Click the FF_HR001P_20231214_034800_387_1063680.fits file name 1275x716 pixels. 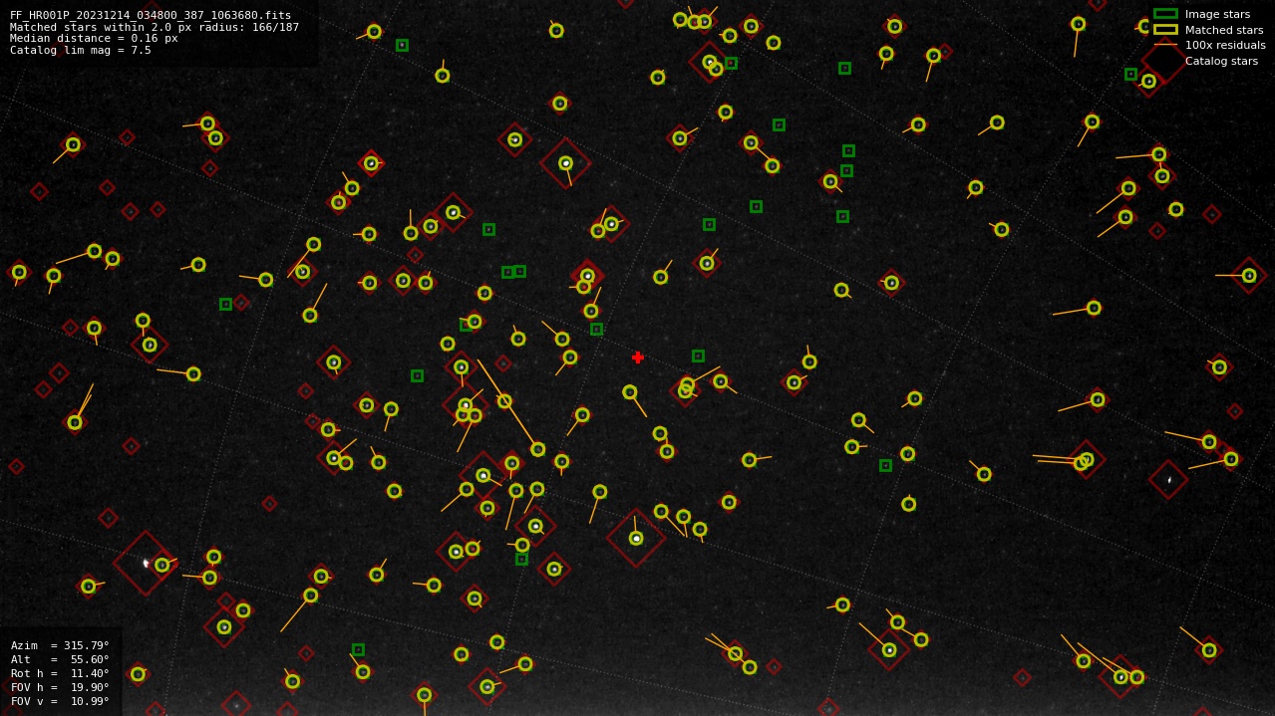coord(151,15)
